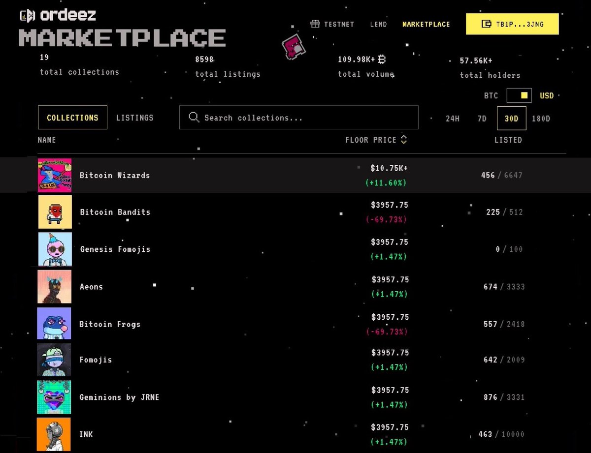Open Genesis Fomojis thumbnail
Viewport: 591px width, 453px height.
[x=55, y=249]
